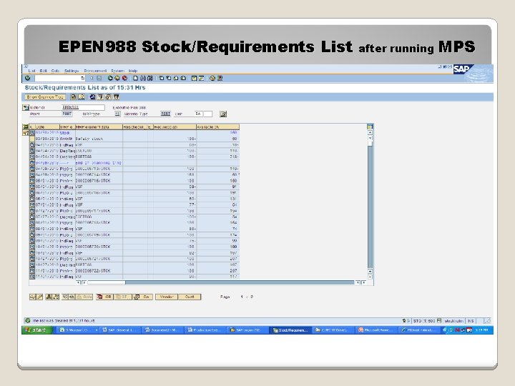The width and height of the screenshot is (515, 386).
Task: Click the status bar expand arrow
Action: tap(408, 321)
